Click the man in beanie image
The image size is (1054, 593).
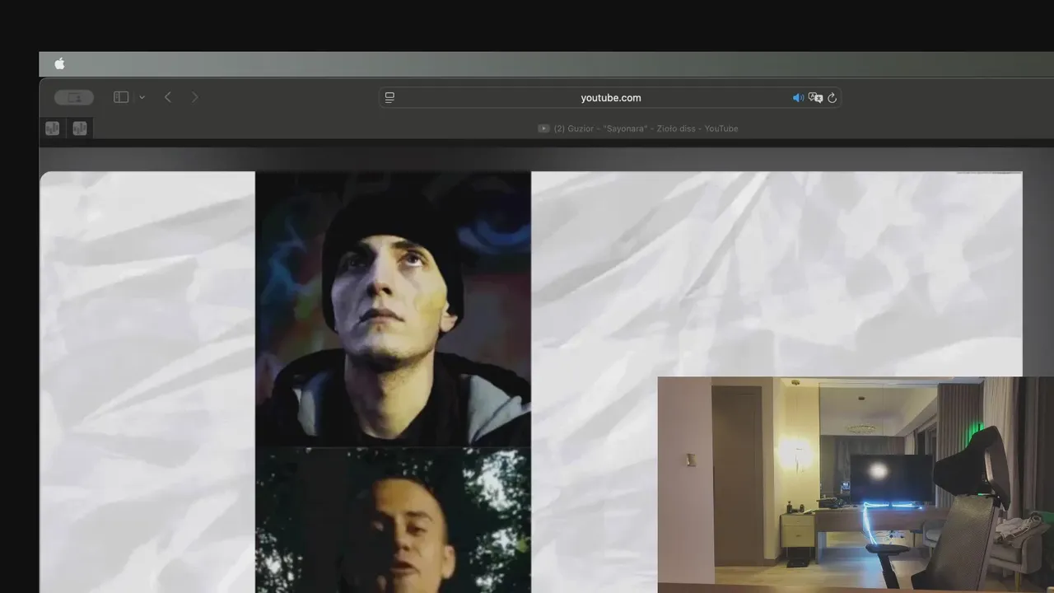click(393, 309)
